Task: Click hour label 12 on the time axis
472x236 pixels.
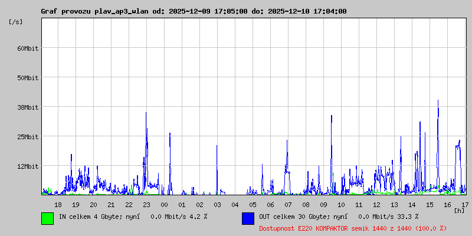Action: click(x=376, y=205)
